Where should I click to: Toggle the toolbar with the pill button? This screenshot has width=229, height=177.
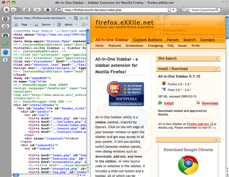pos(224,3)
